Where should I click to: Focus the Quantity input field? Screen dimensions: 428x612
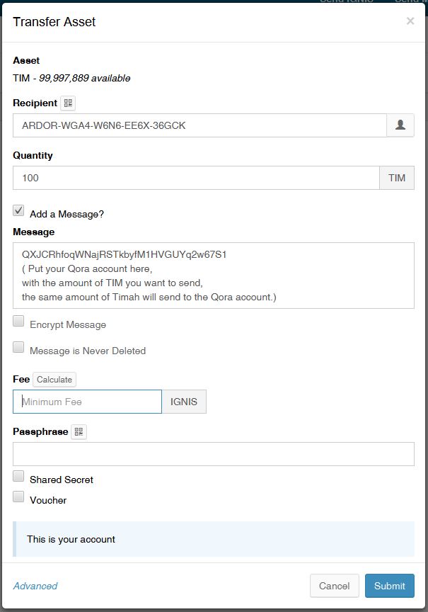(196, 178)
